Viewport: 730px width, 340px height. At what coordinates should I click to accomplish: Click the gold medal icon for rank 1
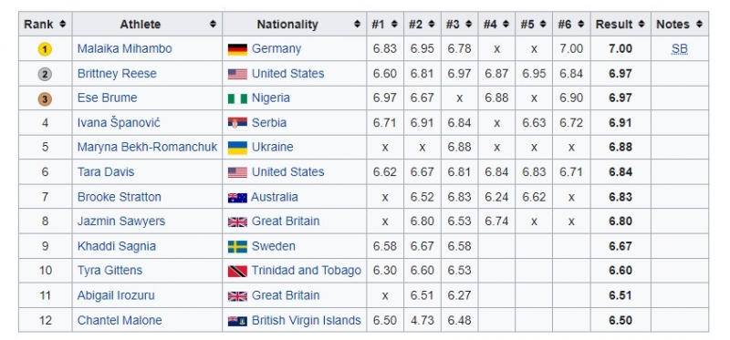pyautogui.click(x=45, y=49)
